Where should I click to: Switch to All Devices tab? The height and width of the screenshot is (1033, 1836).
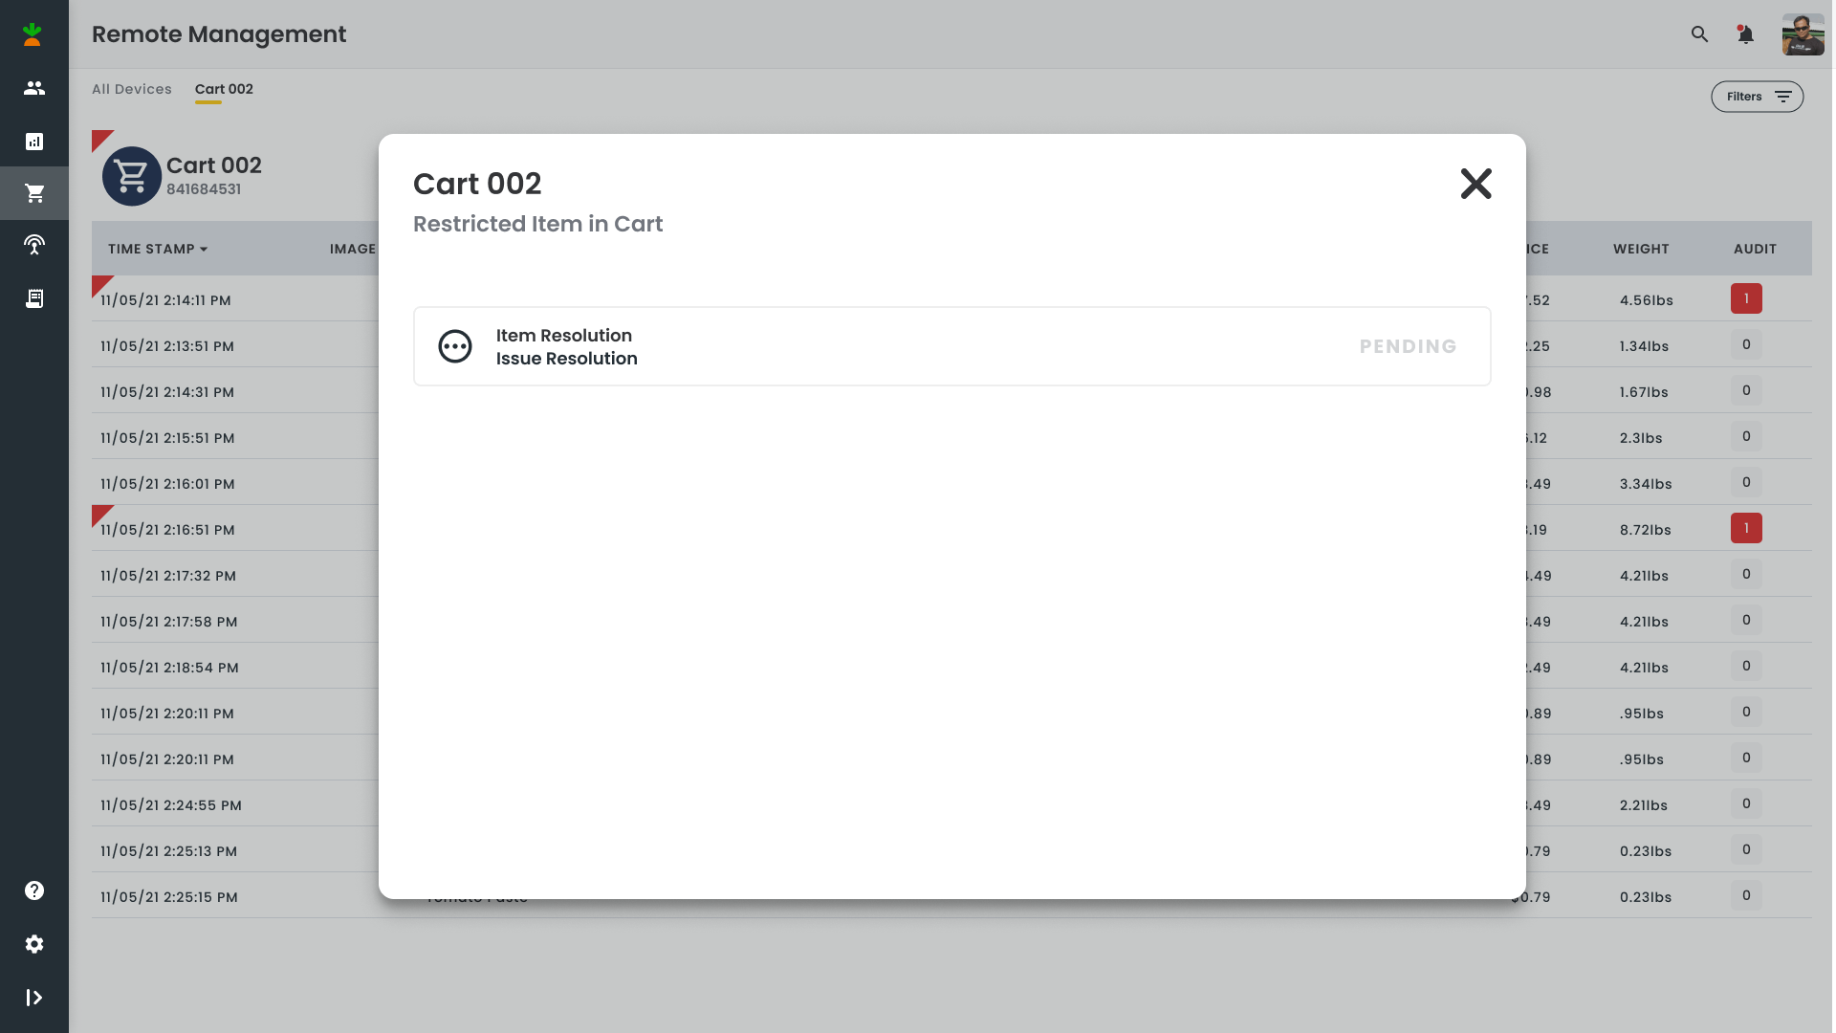[132, 89]
